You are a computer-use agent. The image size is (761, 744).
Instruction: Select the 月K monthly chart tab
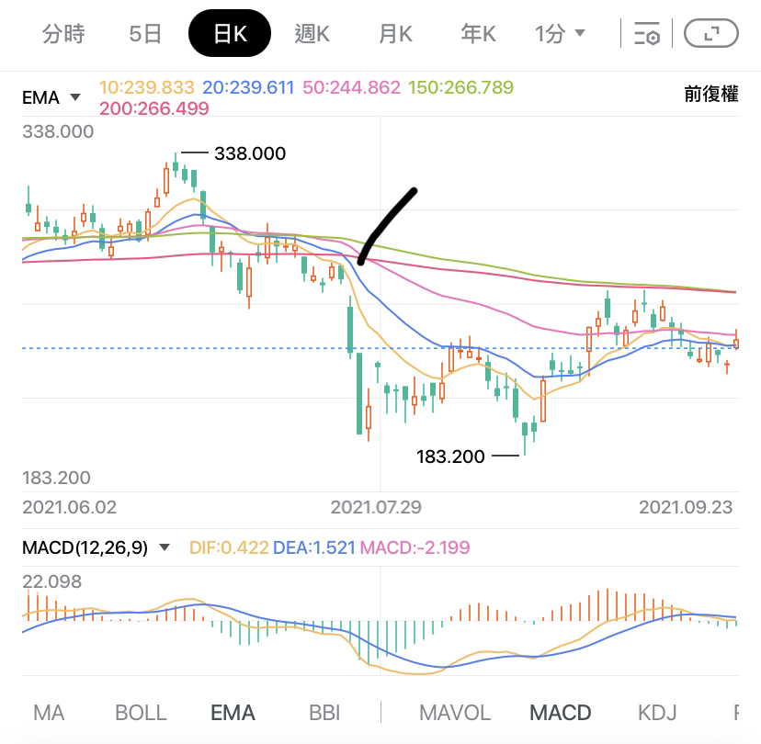(395, 35)
